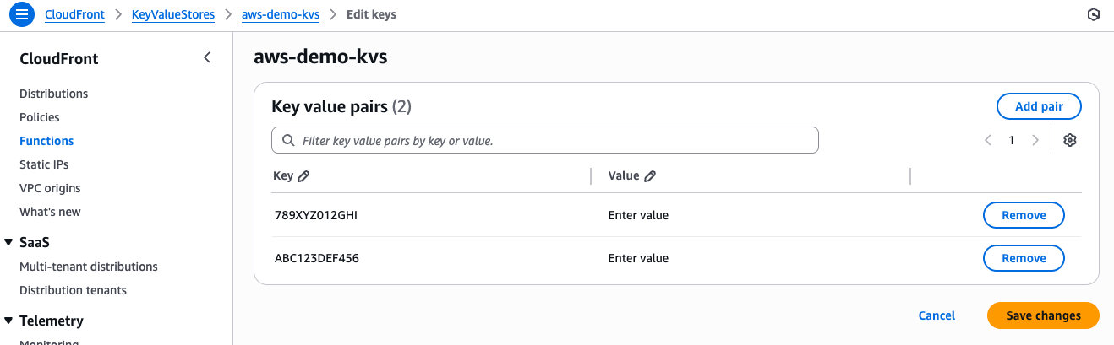Go to the next page of pairs
This screenshot has width=1114, height=345.
pos(1035,140)
